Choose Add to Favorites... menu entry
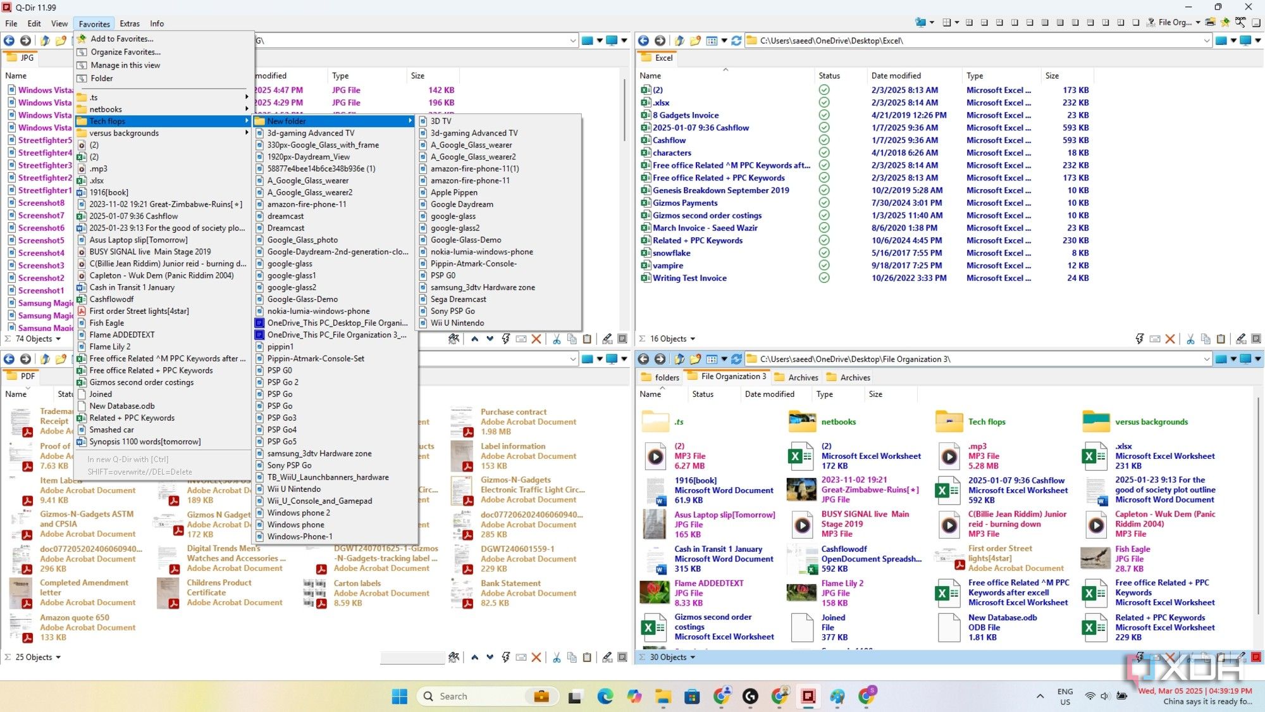The width and height of the screenshot is (1265, 712). 121,39
